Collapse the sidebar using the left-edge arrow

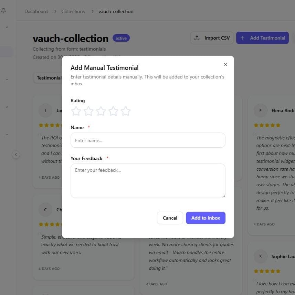[16, 154]
